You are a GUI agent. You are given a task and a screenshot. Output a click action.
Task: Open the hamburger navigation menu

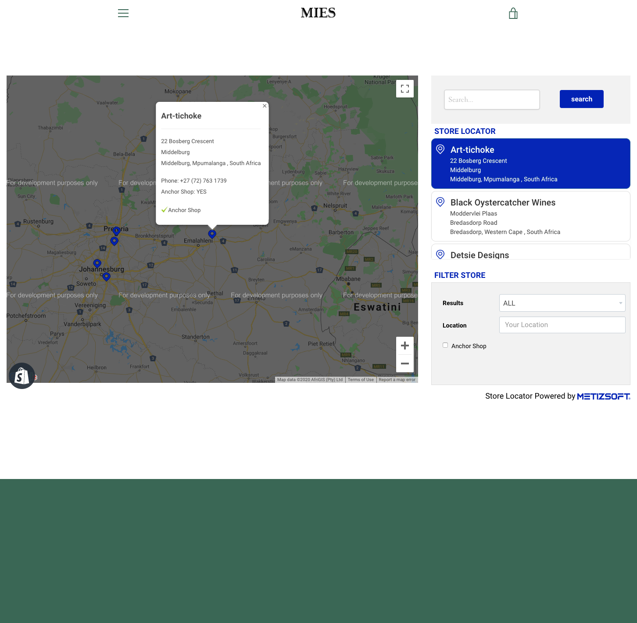pos(123,13)
